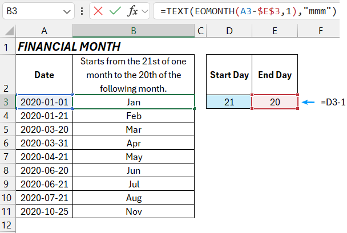
Task: Select column B header
Action: 134,30
